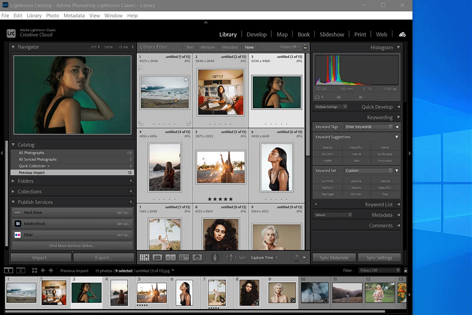This screenshot has height=315, width=472.
Task: Click the grid vertical scrollbar
Action: [x=308, y=104]
